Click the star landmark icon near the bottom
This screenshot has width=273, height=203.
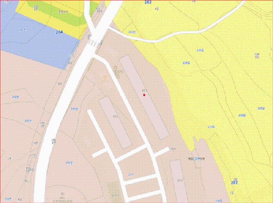click(x=62, y=194)
